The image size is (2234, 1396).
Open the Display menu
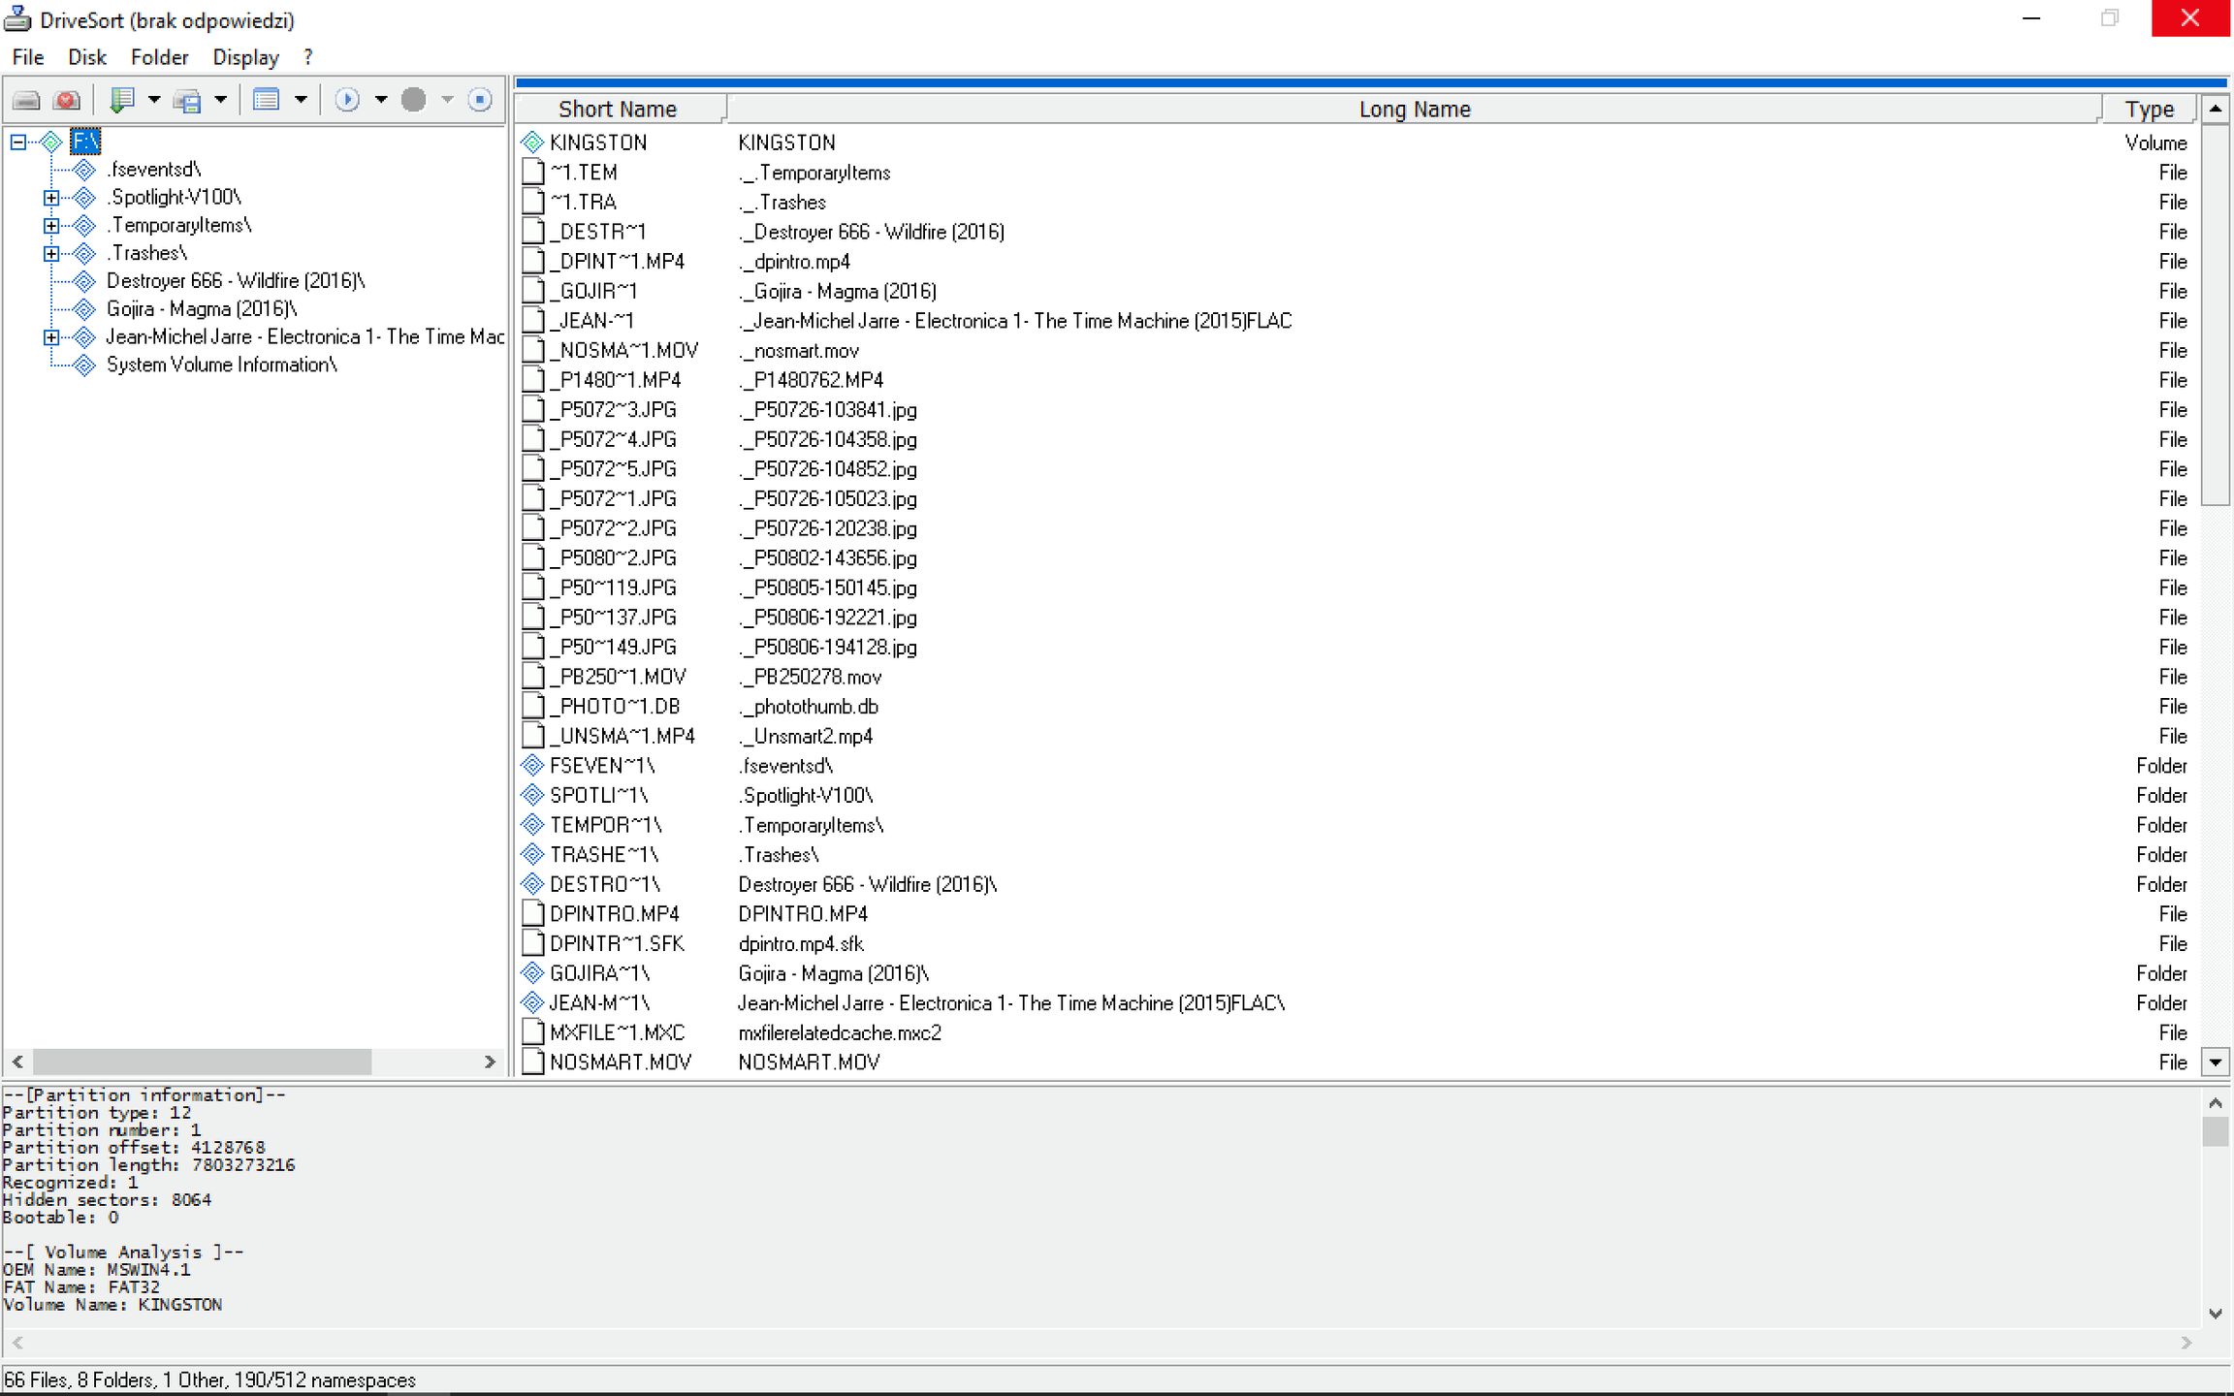[x=244, y=56]
